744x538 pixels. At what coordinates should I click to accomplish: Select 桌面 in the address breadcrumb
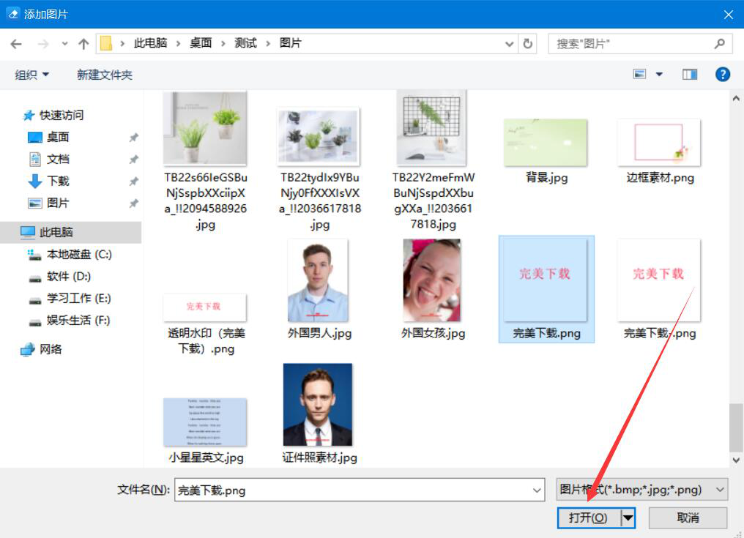click(x=200, y=43)
